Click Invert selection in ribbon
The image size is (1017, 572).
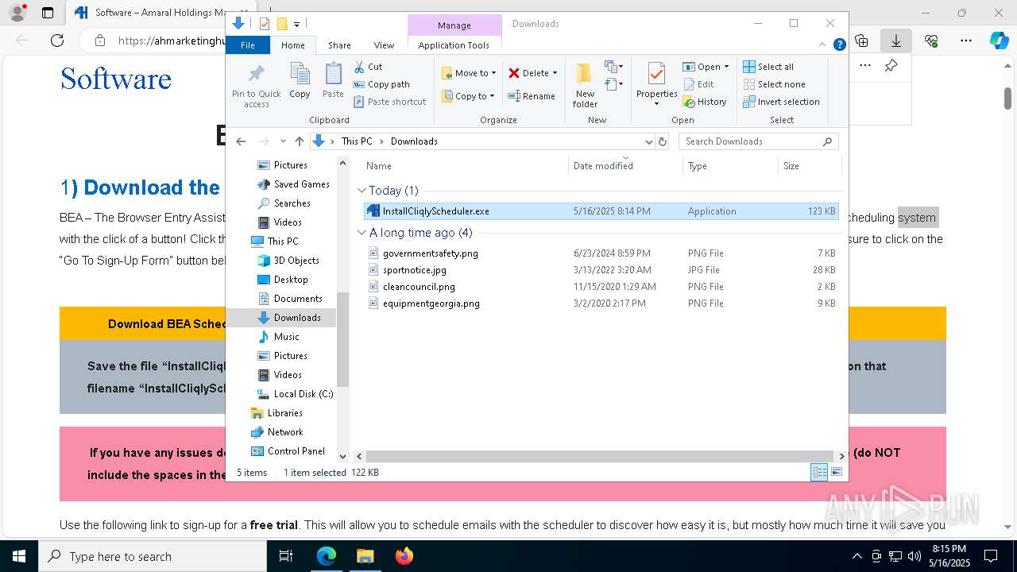point(781,102)
